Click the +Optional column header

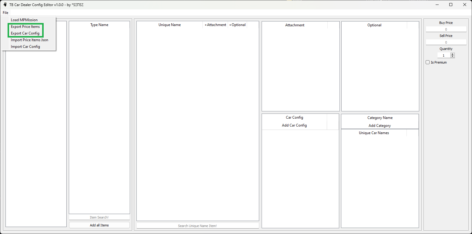237,25
